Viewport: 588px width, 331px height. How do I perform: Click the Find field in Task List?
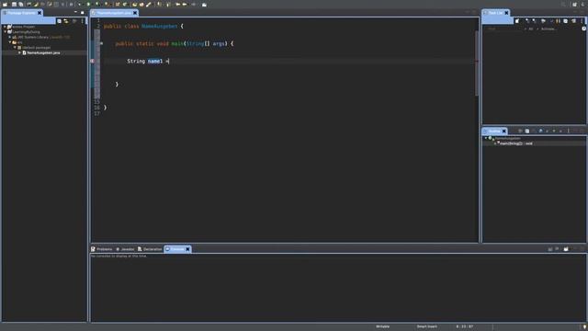pos(503,29)
